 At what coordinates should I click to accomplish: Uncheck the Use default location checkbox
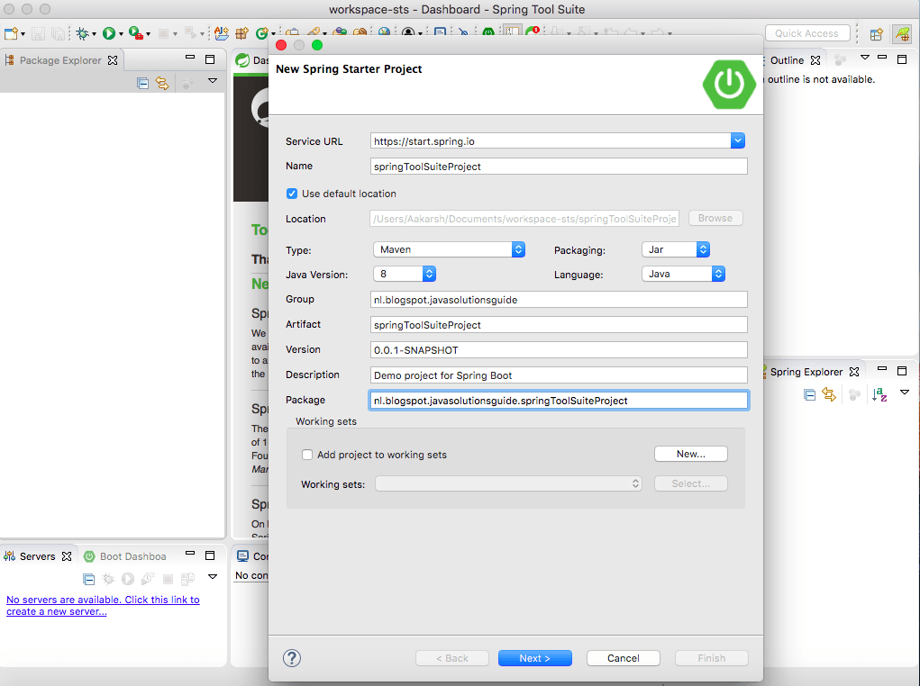click(292, 194)
